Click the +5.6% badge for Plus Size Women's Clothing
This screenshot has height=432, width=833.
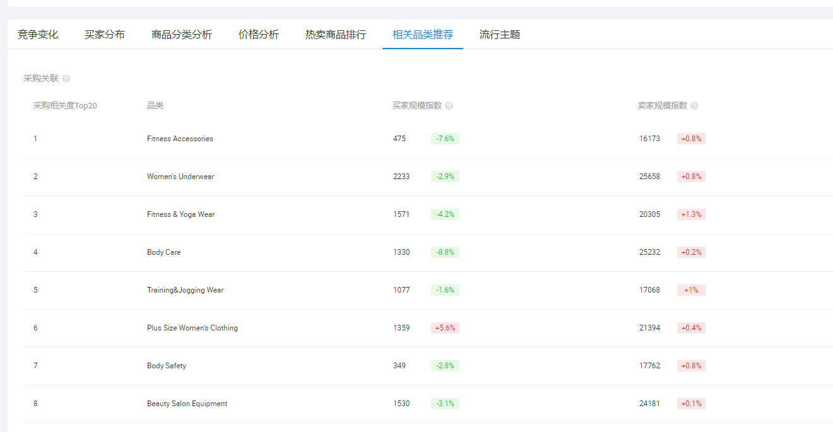coord(444,327)
